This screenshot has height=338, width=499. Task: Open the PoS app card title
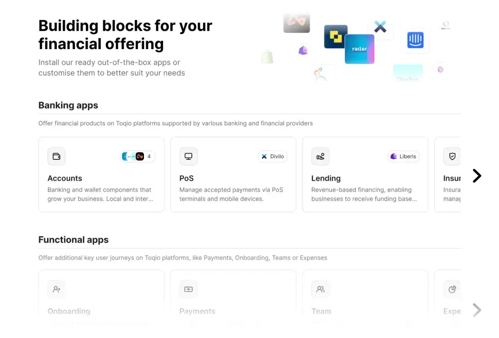187,178
